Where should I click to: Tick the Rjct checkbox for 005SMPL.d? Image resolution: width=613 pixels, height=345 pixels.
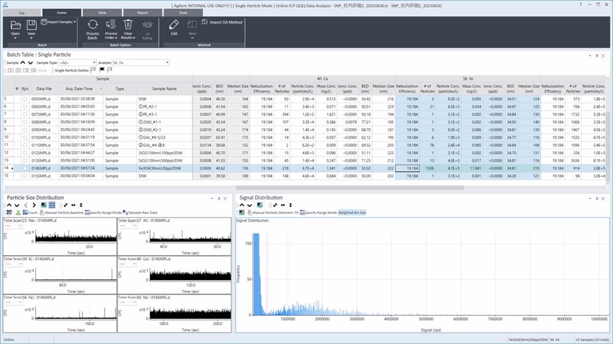[x=25, y=99]
